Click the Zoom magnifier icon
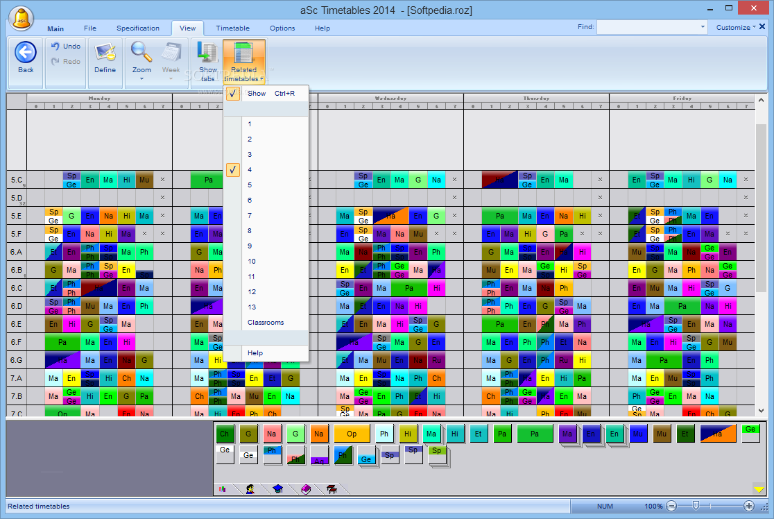 (x=141, y=51)
